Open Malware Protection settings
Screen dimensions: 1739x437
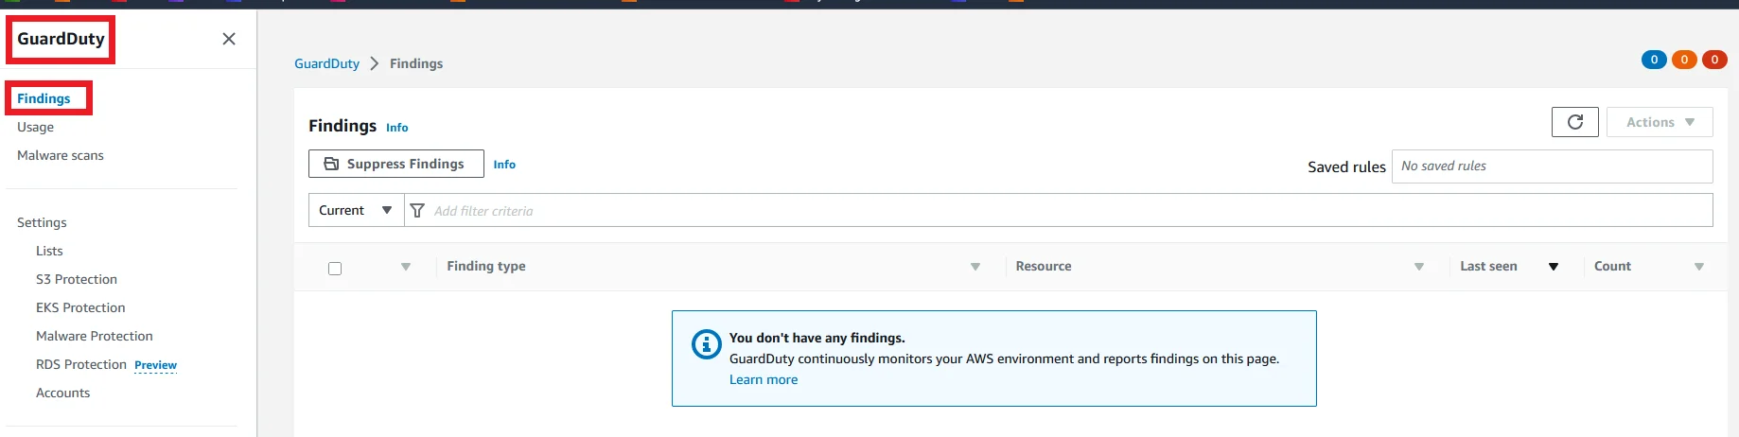(95, 336)
